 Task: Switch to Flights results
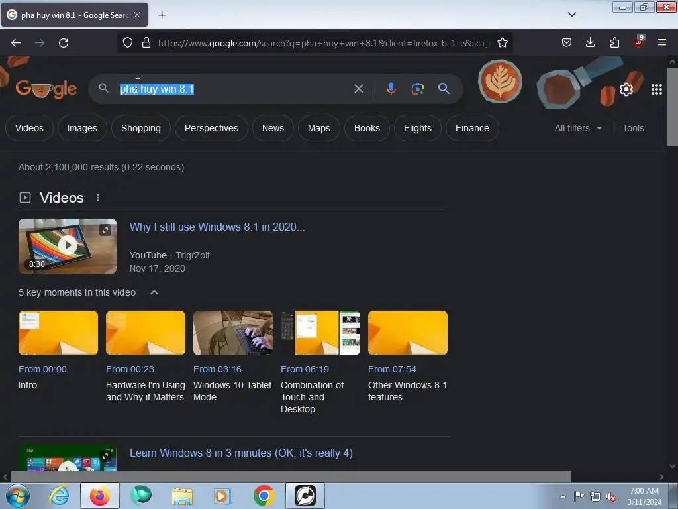click(418, 128)
